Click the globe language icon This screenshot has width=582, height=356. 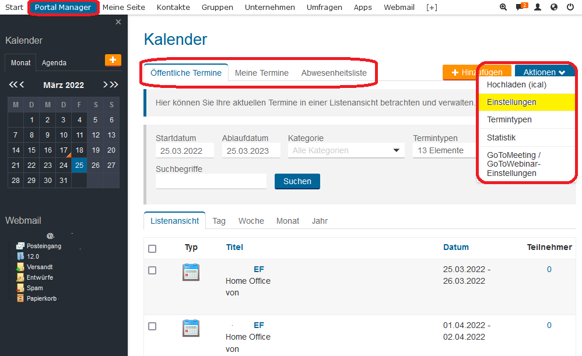(553, 7)
